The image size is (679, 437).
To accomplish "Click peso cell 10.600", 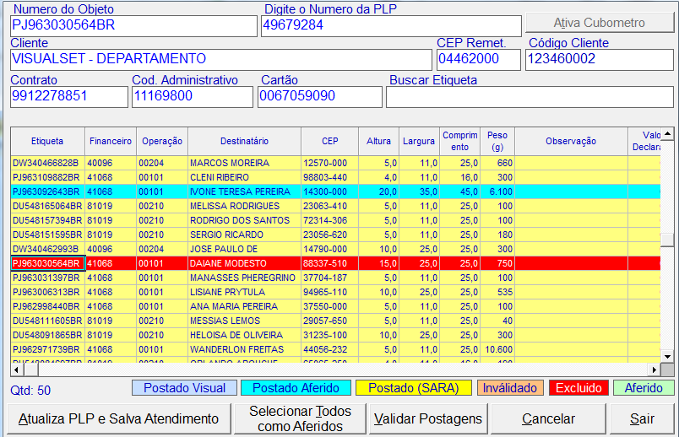I will [497, 349].
